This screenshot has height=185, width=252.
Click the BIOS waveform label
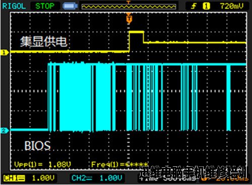click(37, 146)
